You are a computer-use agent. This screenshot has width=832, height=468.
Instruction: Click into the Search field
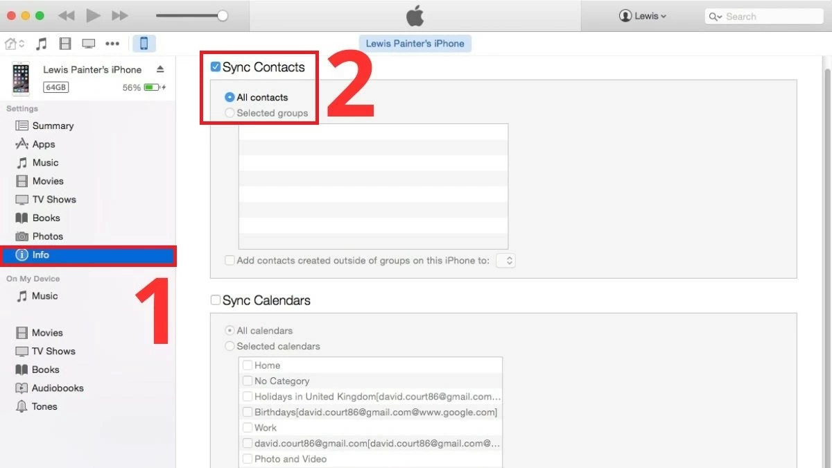pyautogui.click(x=764, y=16)
